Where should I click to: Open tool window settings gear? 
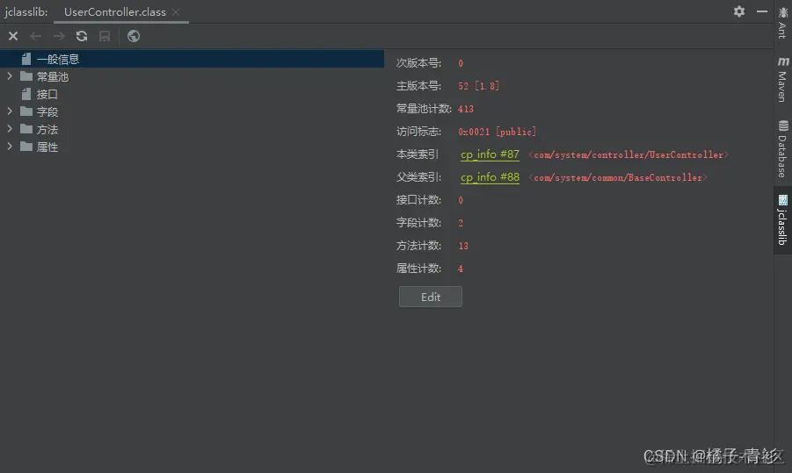739,11
